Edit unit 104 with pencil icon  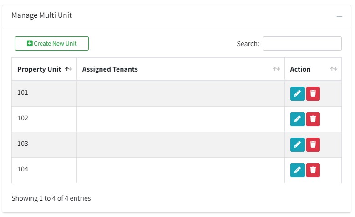click(298, 170)
